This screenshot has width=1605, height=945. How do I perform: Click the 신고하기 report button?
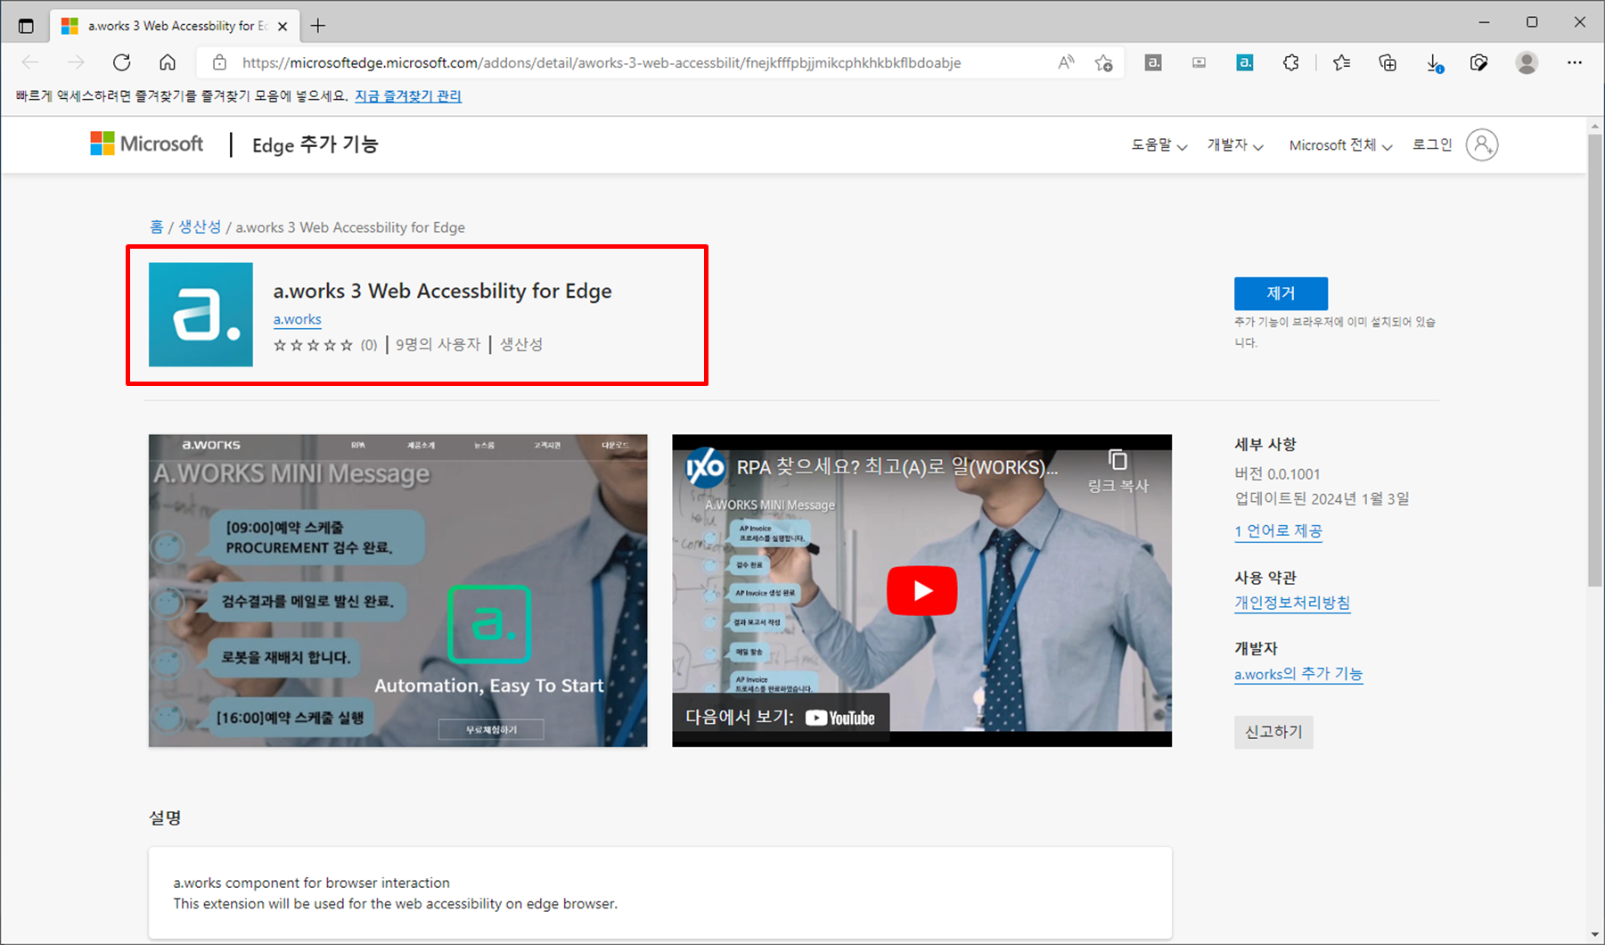[x=1273, y=732]
